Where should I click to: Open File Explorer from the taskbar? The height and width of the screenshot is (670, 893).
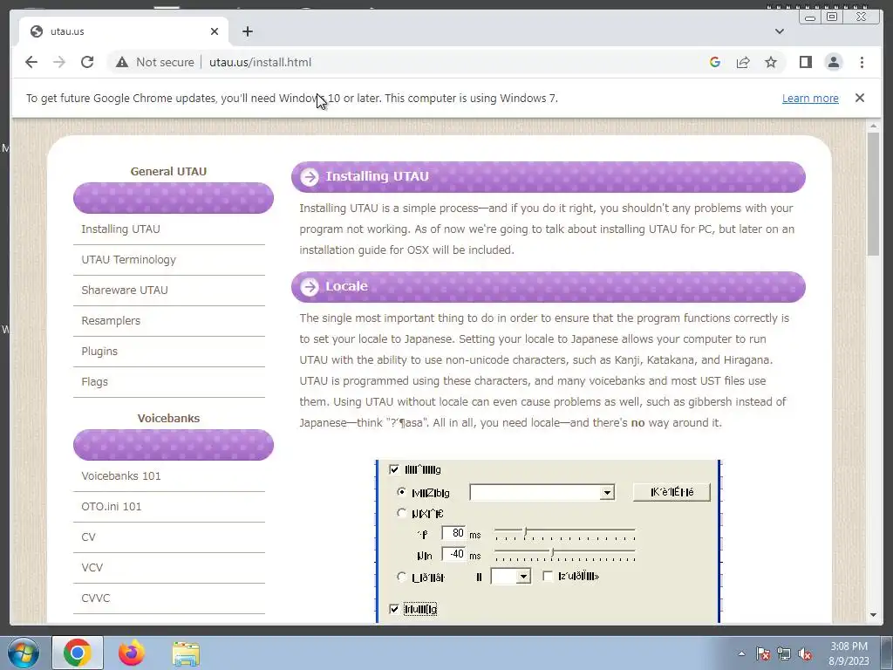click(186, 653)
